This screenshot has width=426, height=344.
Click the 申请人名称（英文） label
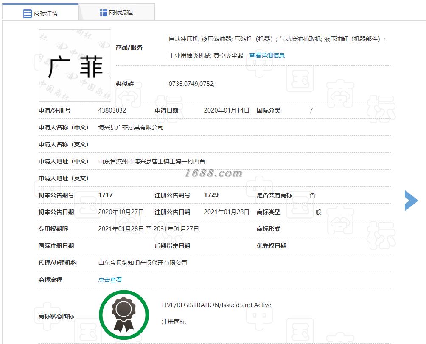(63, 144)
